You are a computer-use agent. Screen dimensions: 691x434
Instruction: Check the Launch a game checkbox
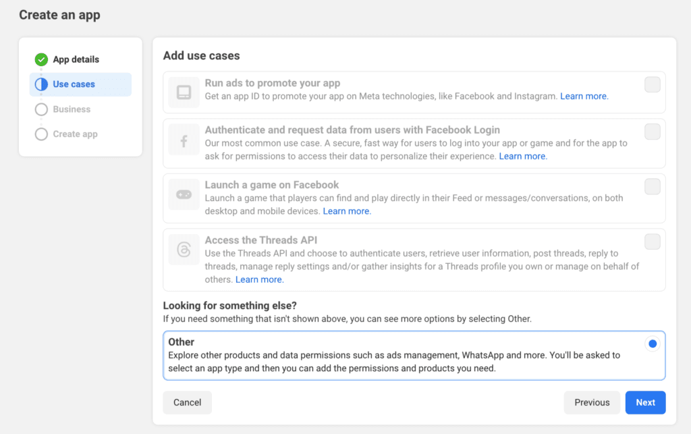[x=652, y=186]
